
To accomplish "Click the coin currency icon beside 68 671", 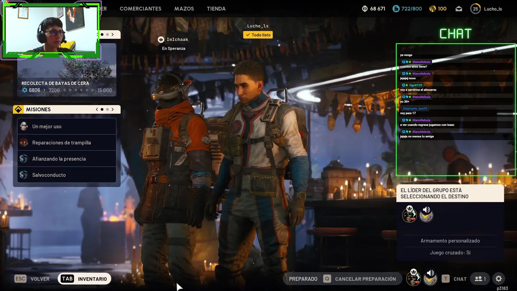I will click(x=365, y=8).
